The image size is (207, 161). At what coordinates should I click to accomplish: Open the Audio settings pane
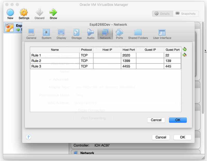(x=91, y=34)
